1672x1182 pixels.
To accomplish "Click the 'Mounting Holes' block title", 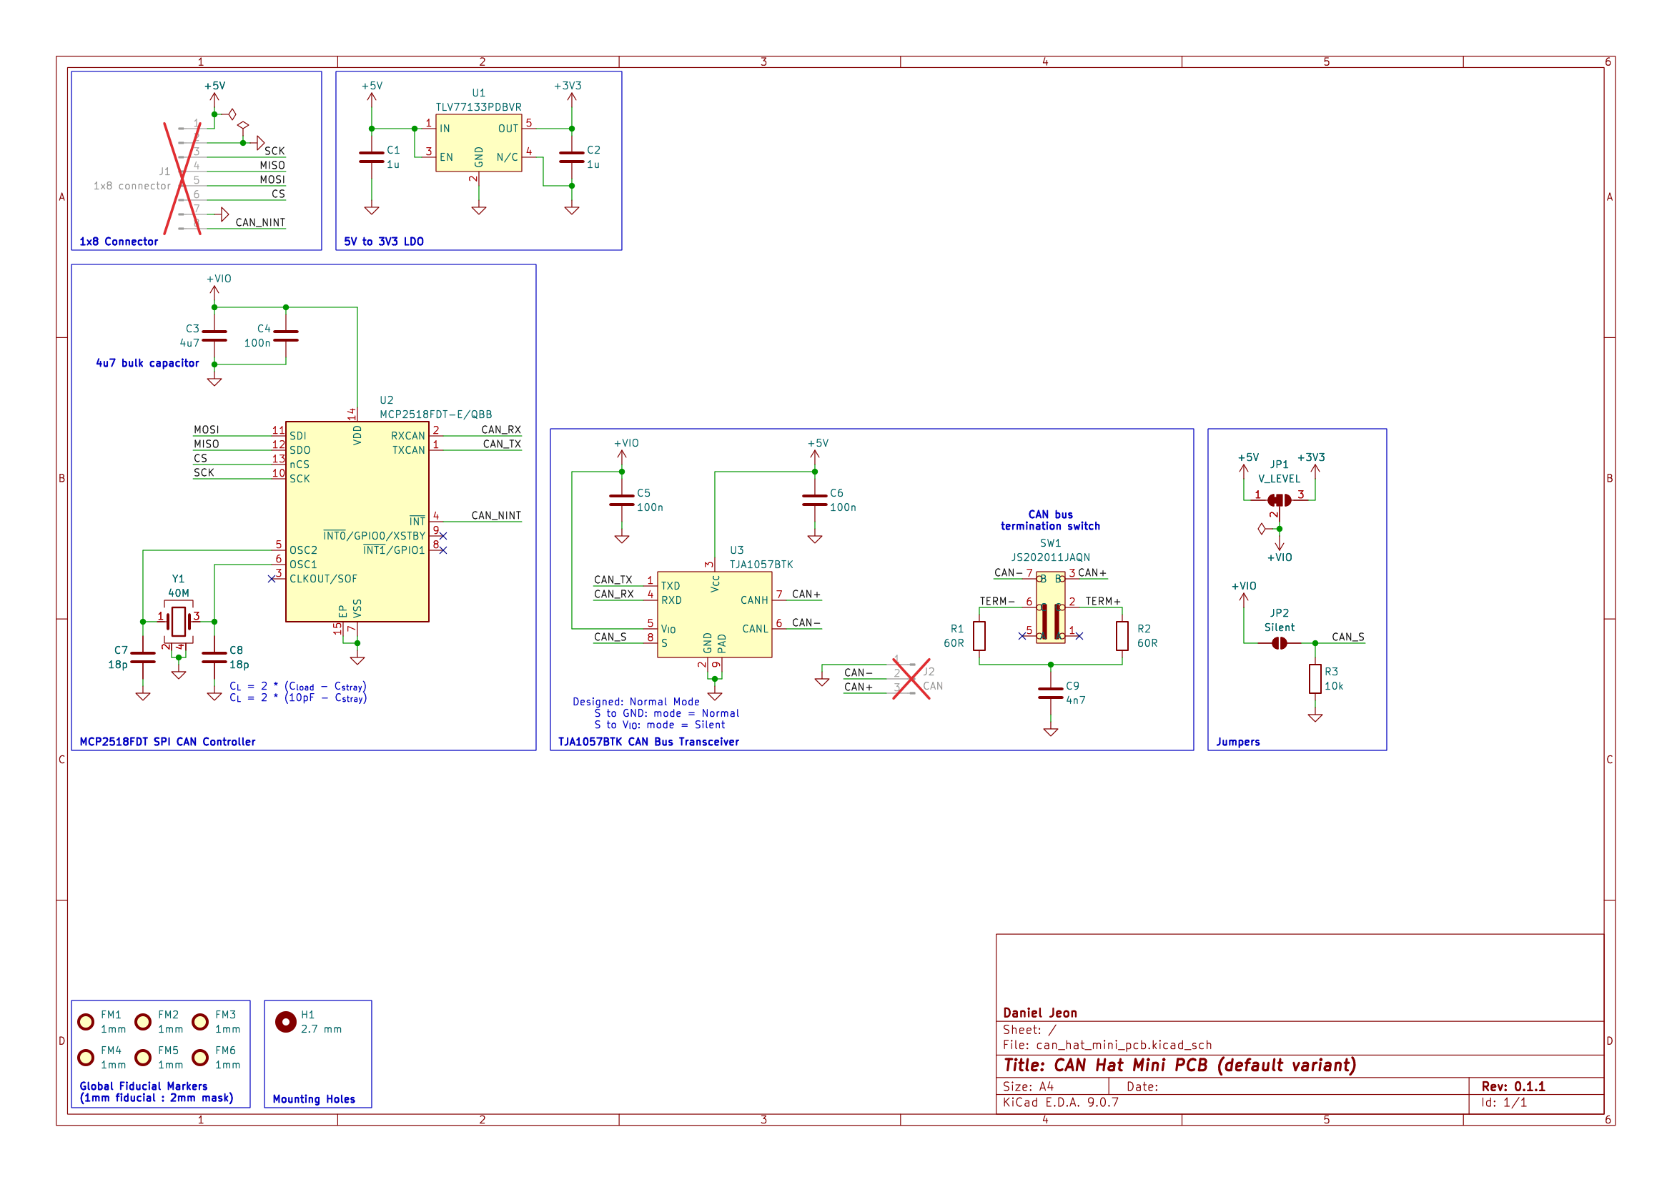I will coord(314,1099).
